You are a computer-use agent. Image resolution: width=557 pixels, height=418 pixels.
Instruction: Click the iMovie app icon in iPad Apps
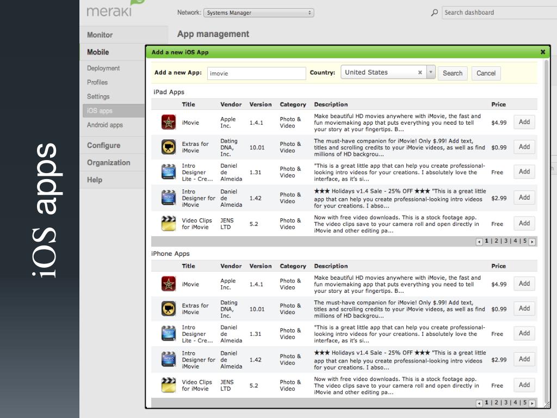pyautogui.click(x=169, y=122)
